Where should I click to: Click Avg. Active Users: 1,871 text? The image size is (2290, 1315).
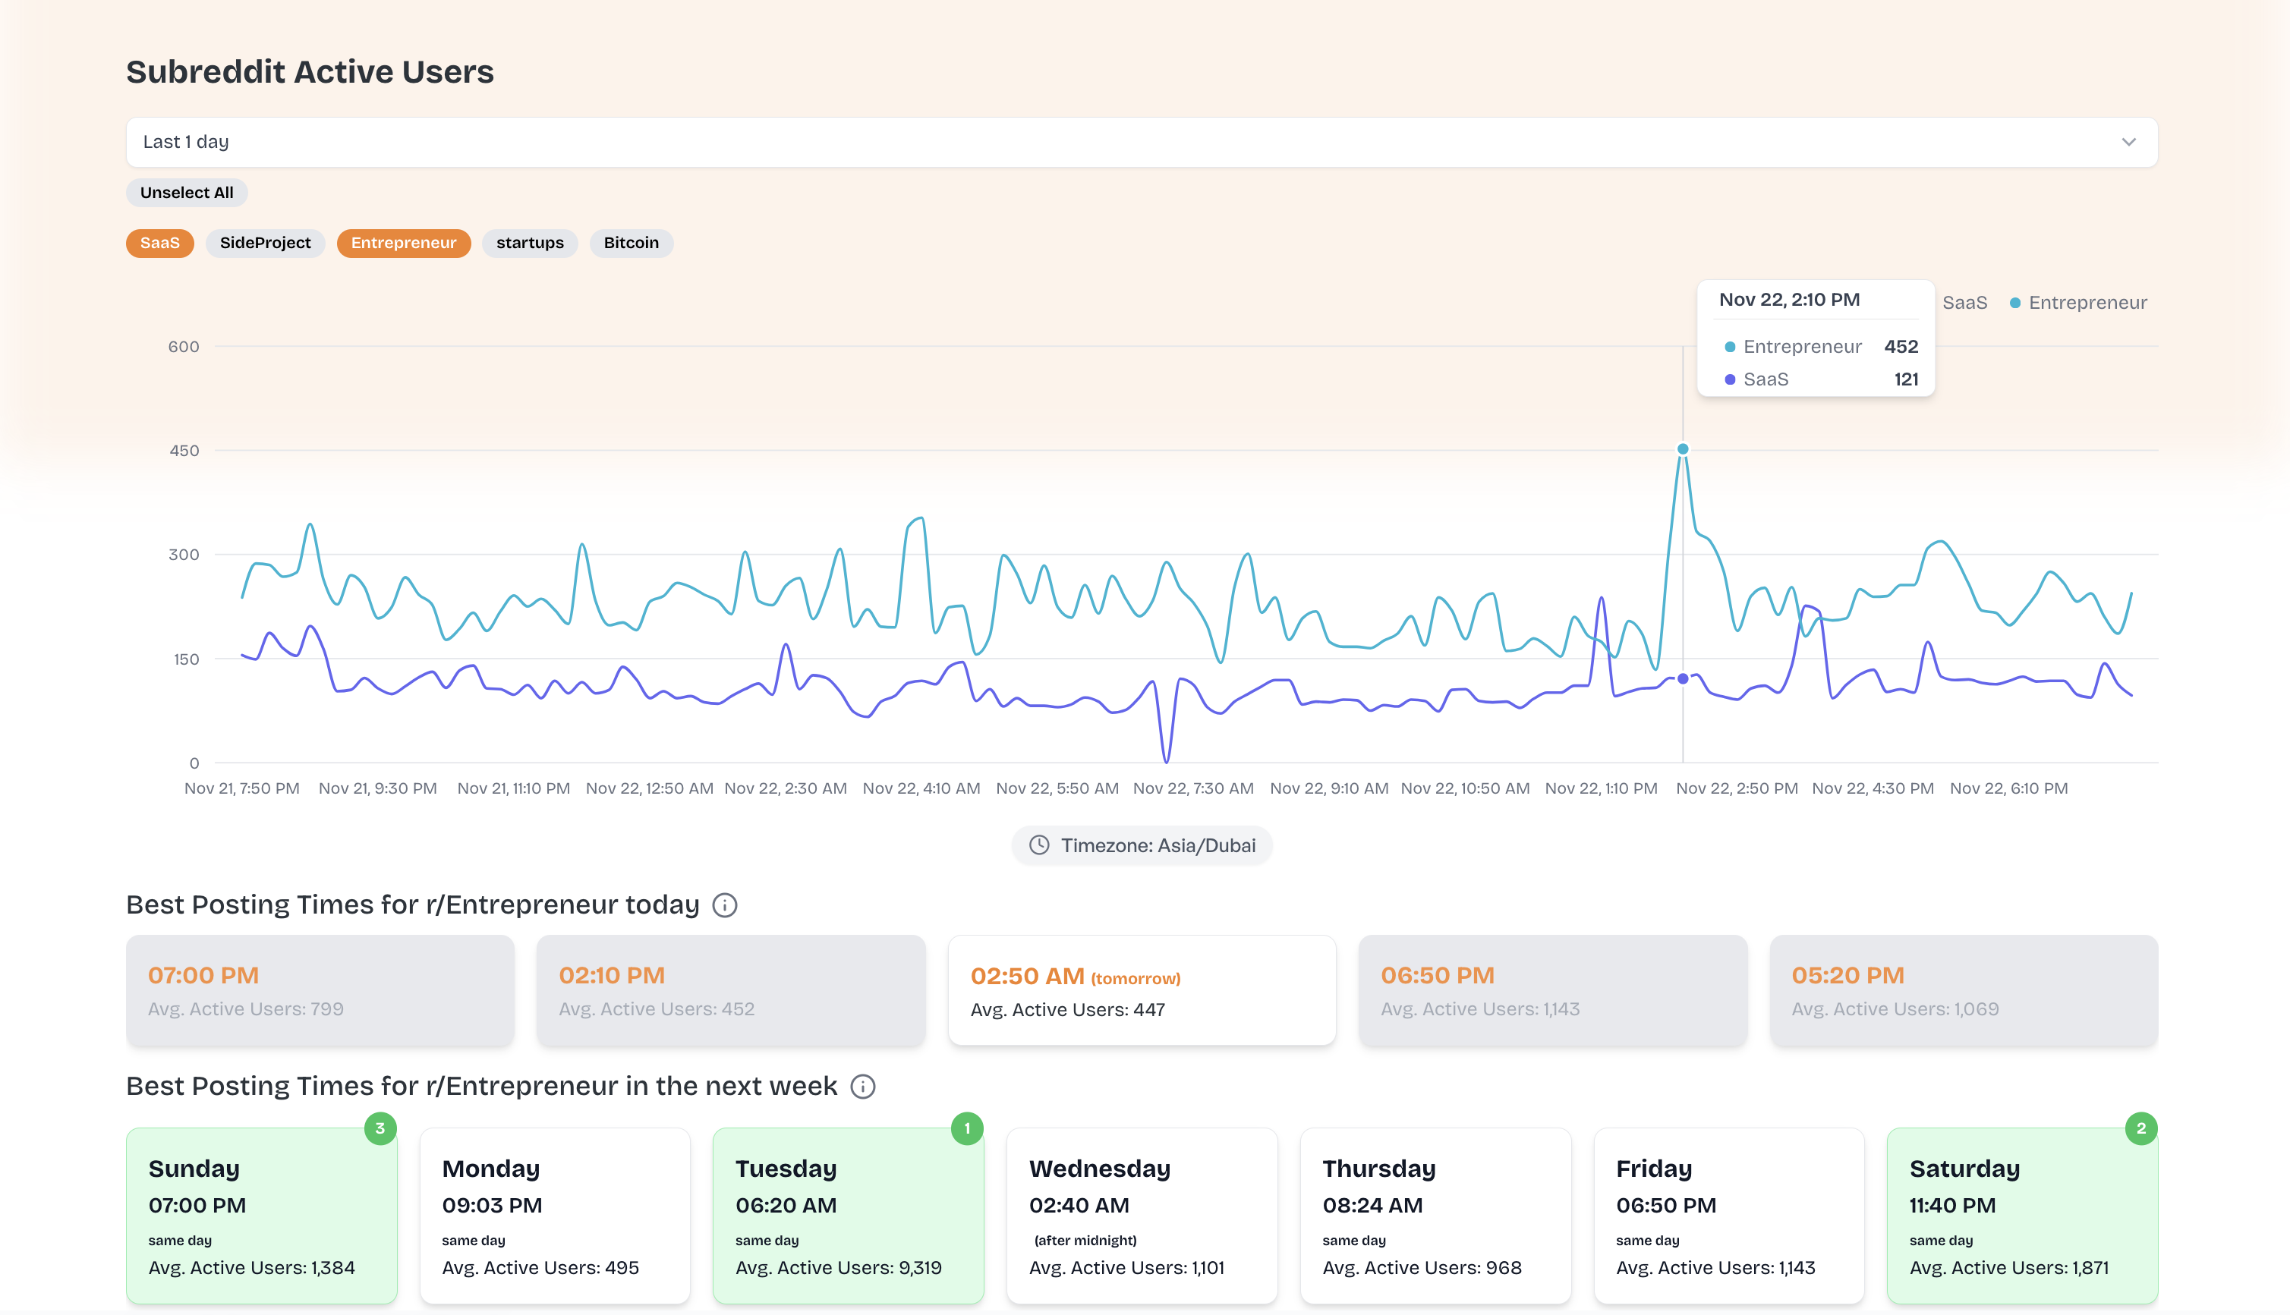(2008, 1268)
